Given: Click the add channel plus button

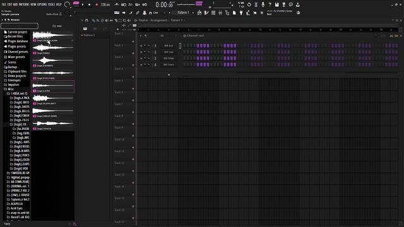Looking at the screenshot, I should point(169,74).
